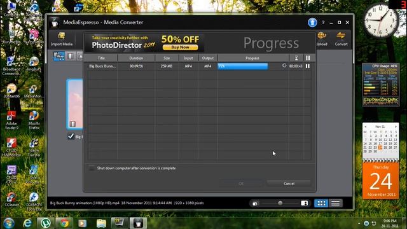
Task: Click the status bar file info text
Action: click(x=127, y=203)
